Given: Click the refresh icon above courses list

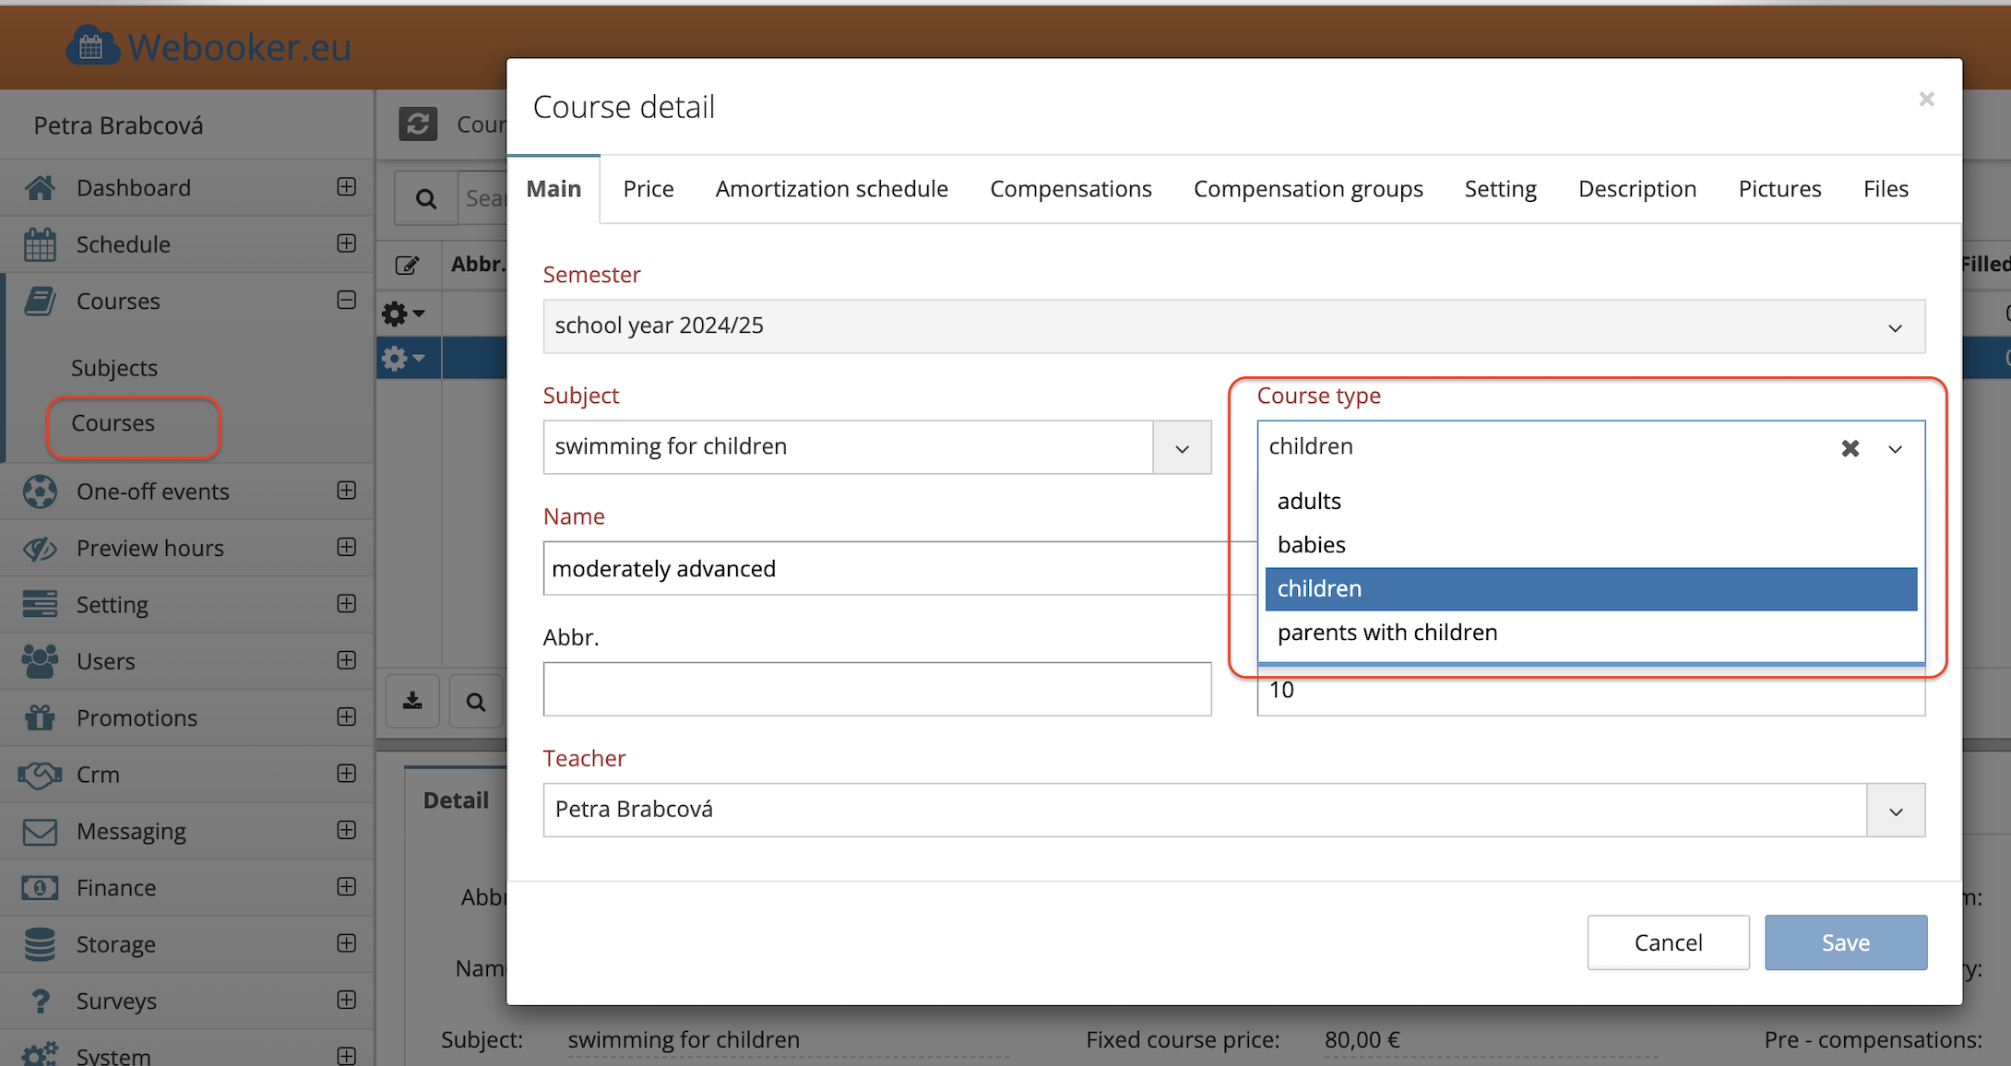Looking at the screenshot, I should click(x=418, y=124).
